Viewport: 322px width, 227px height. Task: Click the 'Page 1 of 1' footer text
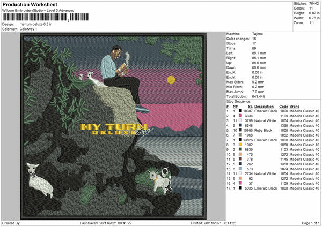(311, 223)
